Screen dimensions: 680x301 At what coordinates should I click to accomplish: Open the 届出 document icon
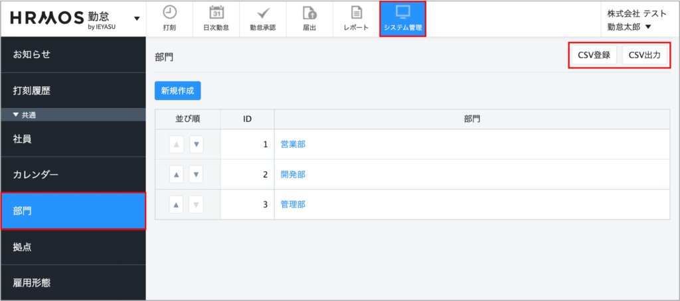(309, 13)
